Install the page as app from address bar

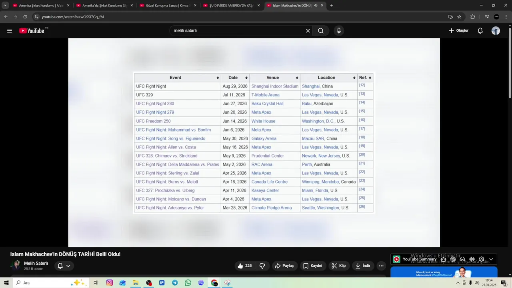450,17
